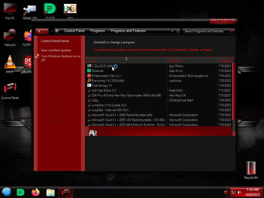264x198 pixels.
Task: Click Programs and Features breadcrumb
Action: pos(128,31)
